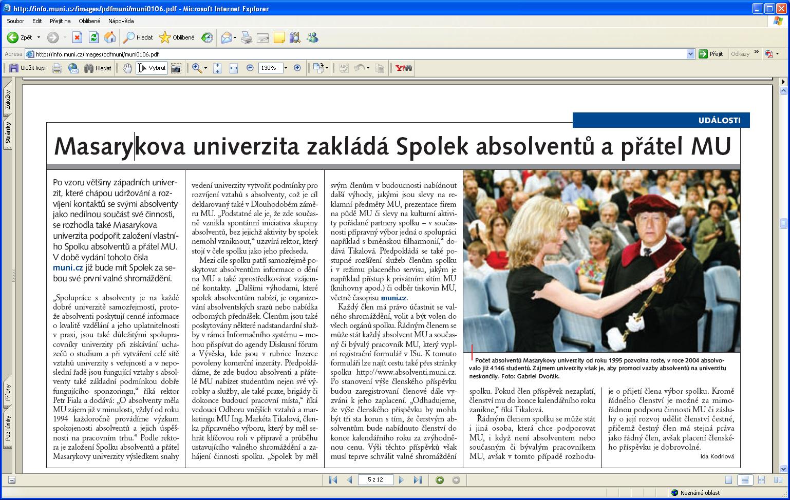Select Continuous Facing layout
Viewport: 790px width, 500px height.
pos(761,480)
